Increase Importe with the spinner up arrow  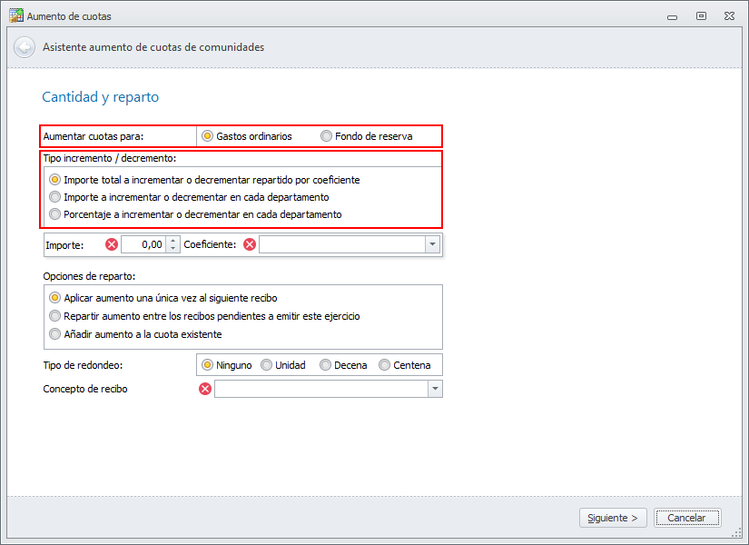coord(172,241)
